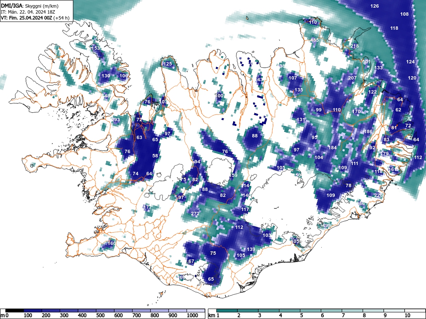Click the offshore value '124' on the map
The height and width of the screenshot is (319, 426).
410,62
